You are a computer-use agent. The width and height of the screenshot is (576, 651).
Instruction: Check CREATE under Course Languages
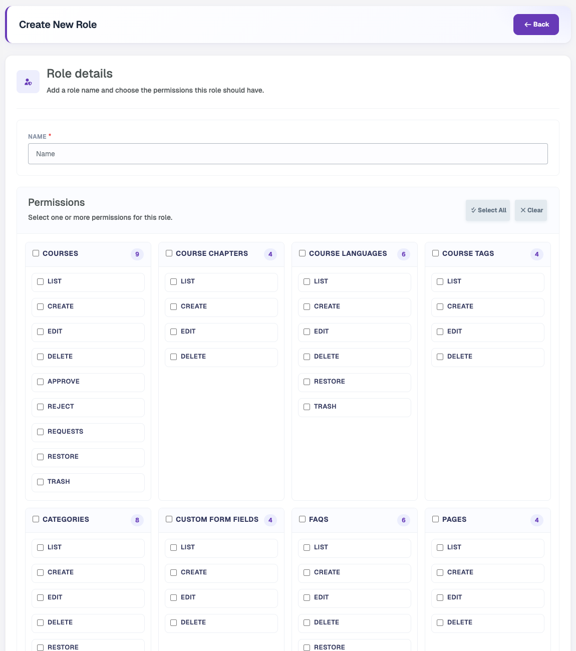(307, 307)
